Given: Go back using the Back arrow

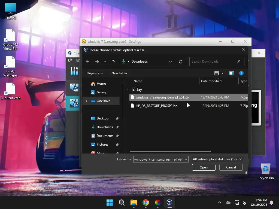Looking at the screenshot, I should [87, 62].
